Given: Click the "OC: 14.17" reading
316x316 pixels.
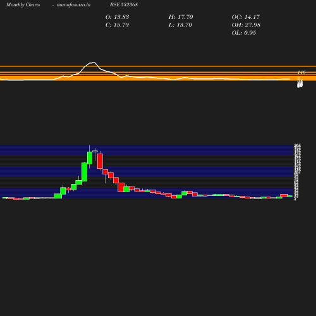Looking at the screenshot, I should point(246,17).
